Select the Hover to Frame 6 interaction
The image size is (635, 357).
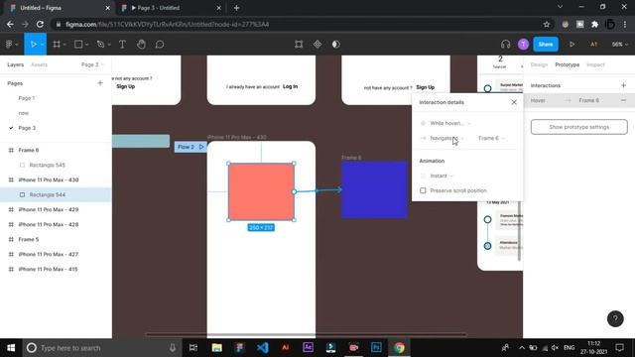[578, 100]
